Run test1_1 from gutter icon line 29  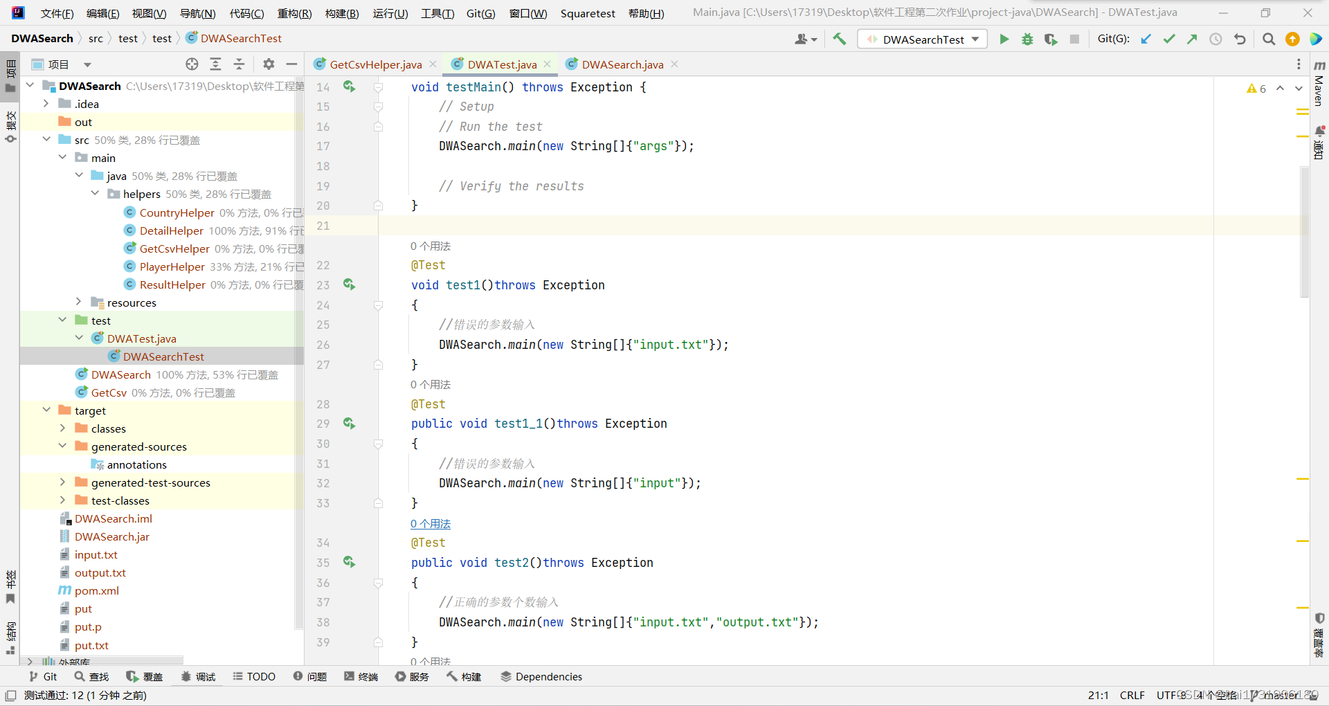pos(349,424)
